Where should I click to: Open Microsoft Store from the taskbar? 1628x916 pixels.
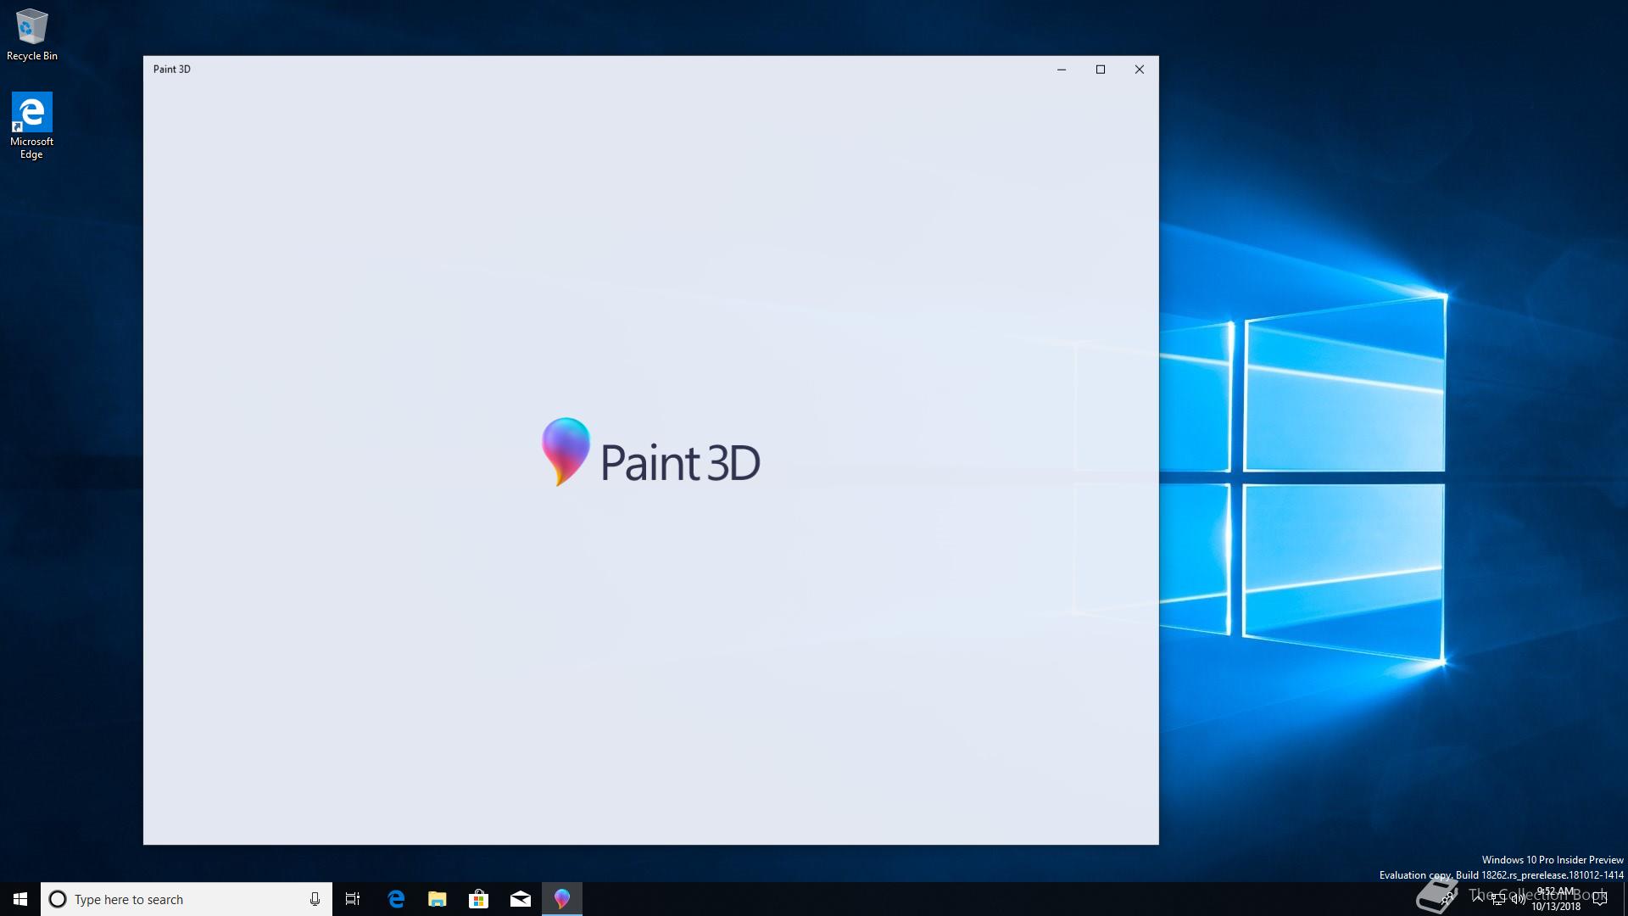(479, 899)
